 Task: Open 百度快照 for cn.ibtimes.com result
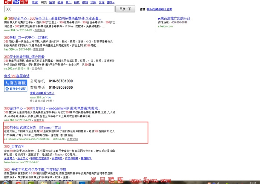pos(72,139)
